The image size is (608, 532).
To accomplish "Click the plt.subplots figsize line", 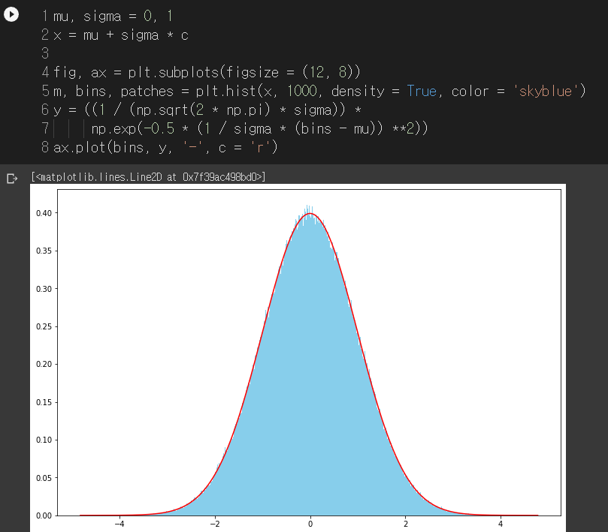I will point(207,72).
